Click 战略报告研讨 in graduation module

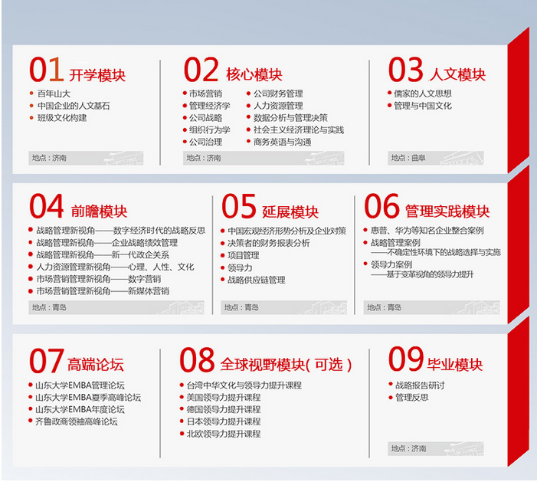coord(419,385)
